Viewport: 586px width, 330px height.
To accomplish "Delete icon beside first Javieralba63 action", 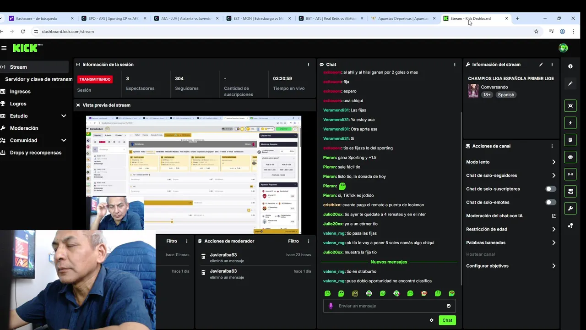I will 203,257.
